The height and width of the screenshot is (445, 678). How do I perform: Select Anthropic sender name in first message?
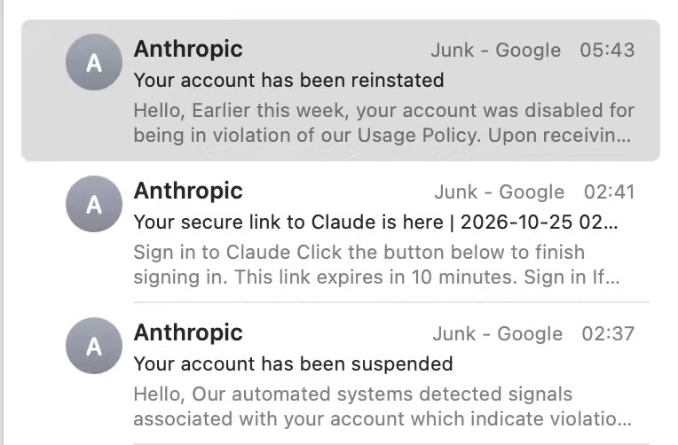pos(188,49)
